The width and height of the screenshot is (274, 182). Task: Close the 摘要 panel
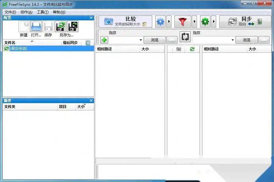91,100
